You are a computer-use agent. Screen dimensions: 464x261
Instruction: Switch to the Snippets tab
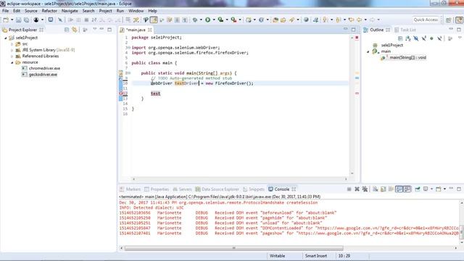(254, 189)
